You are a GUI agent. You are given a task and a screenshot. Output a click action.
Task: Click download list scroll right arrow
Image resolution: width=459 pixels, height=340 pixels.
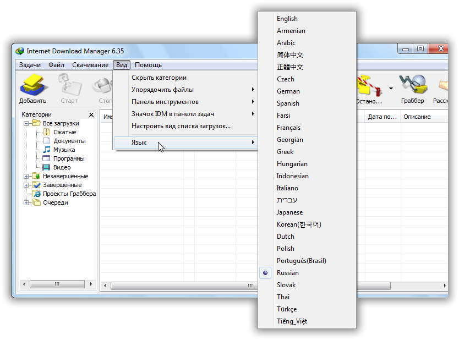[445, 286]
